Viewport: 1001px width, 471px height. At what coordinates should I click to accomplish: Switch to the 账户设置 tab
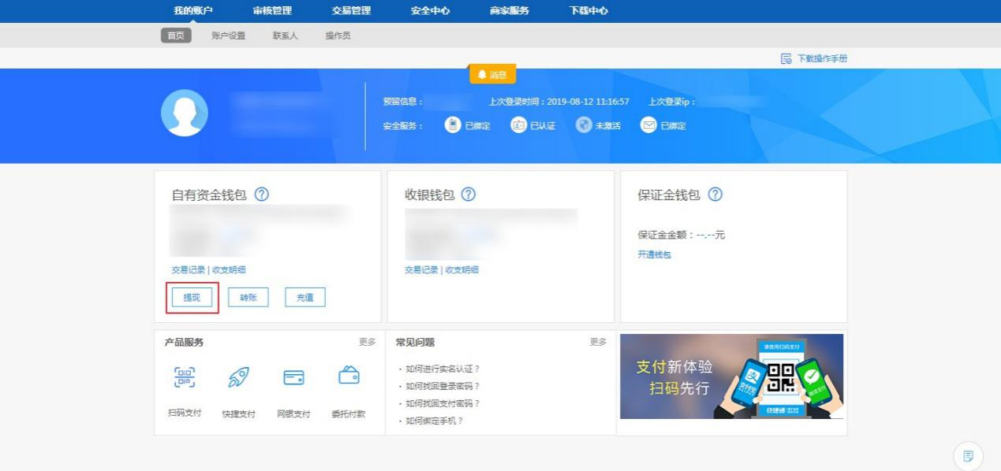[229, 35]
